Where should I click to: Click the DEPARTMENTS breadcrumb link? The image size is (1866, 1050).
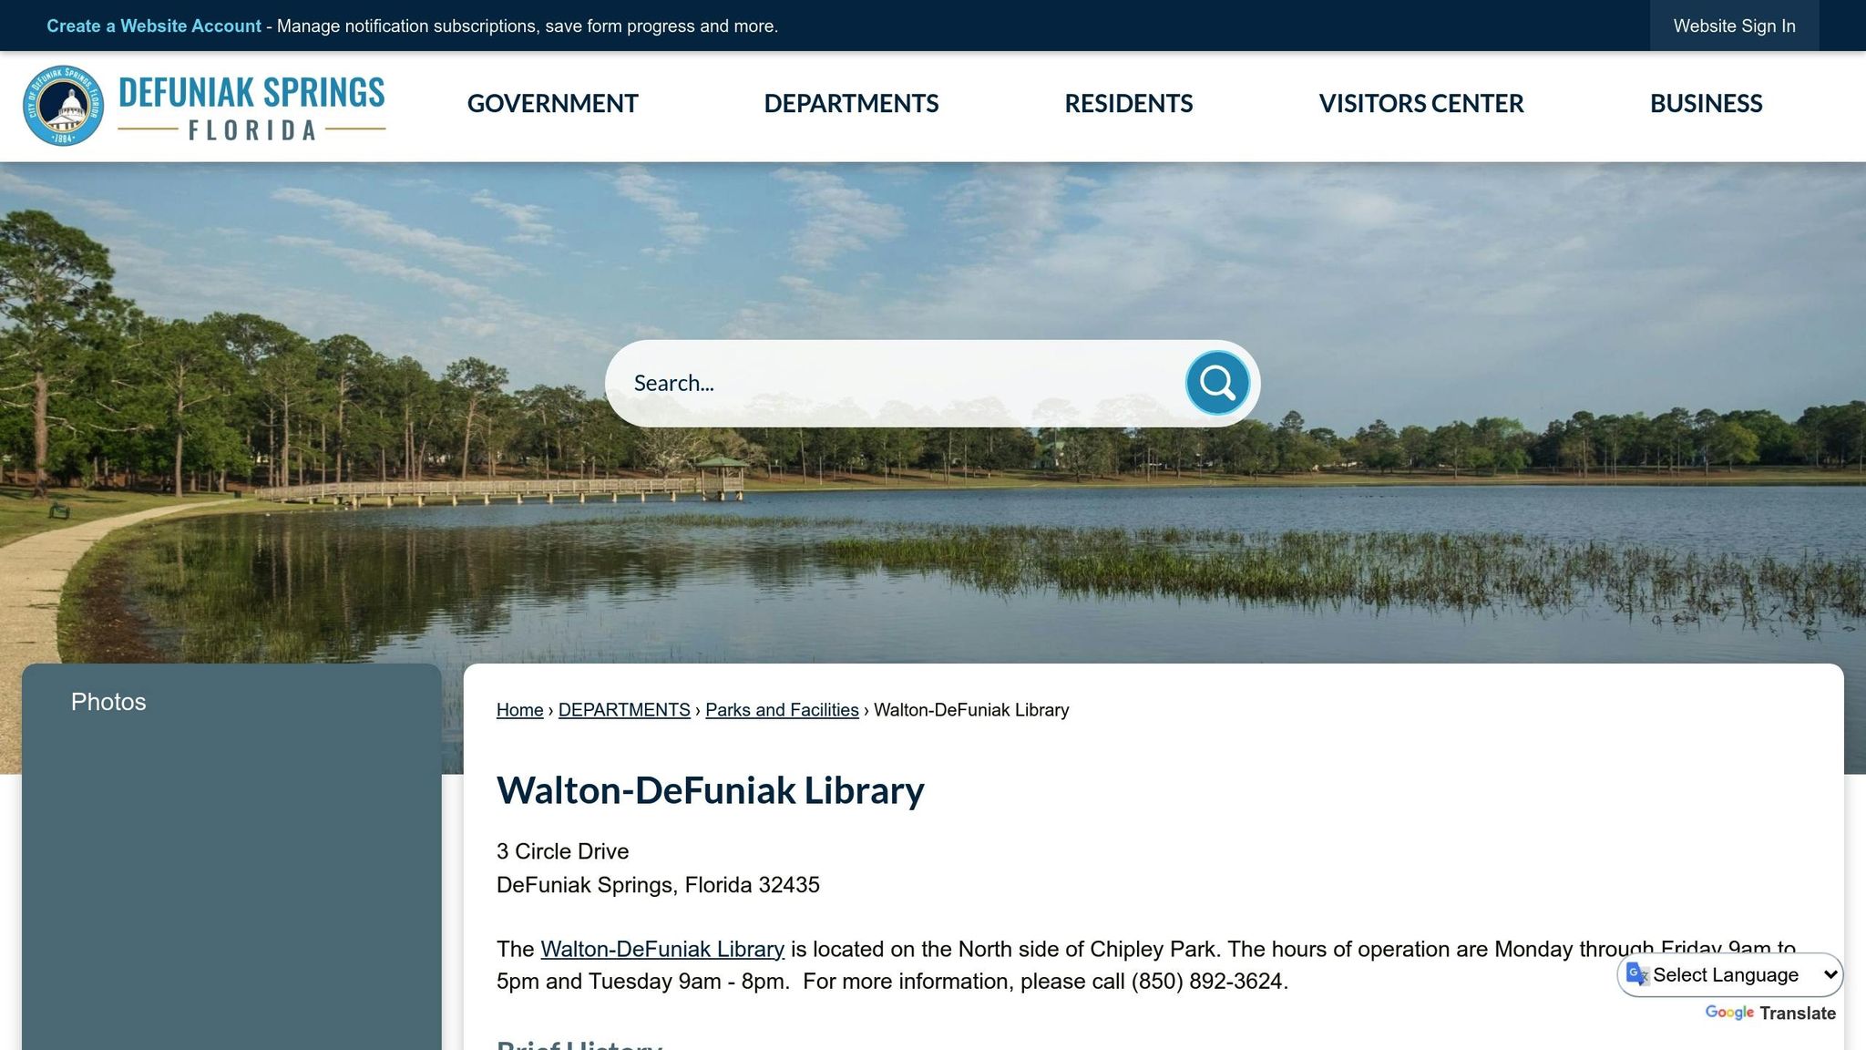pos(624,710)
